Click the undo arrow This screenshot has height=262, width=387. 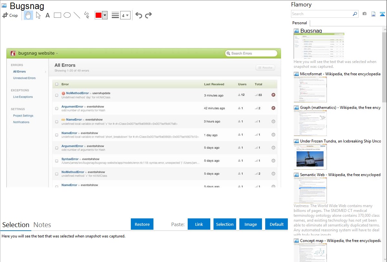tap(139, 15)
